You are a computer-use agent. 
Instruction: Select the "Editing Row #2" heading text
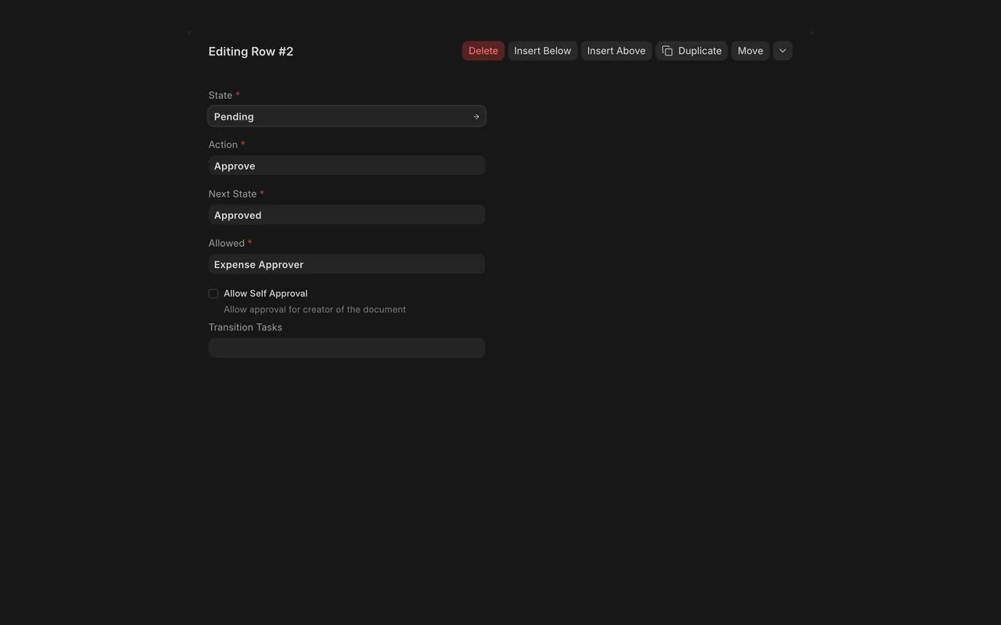251,52
